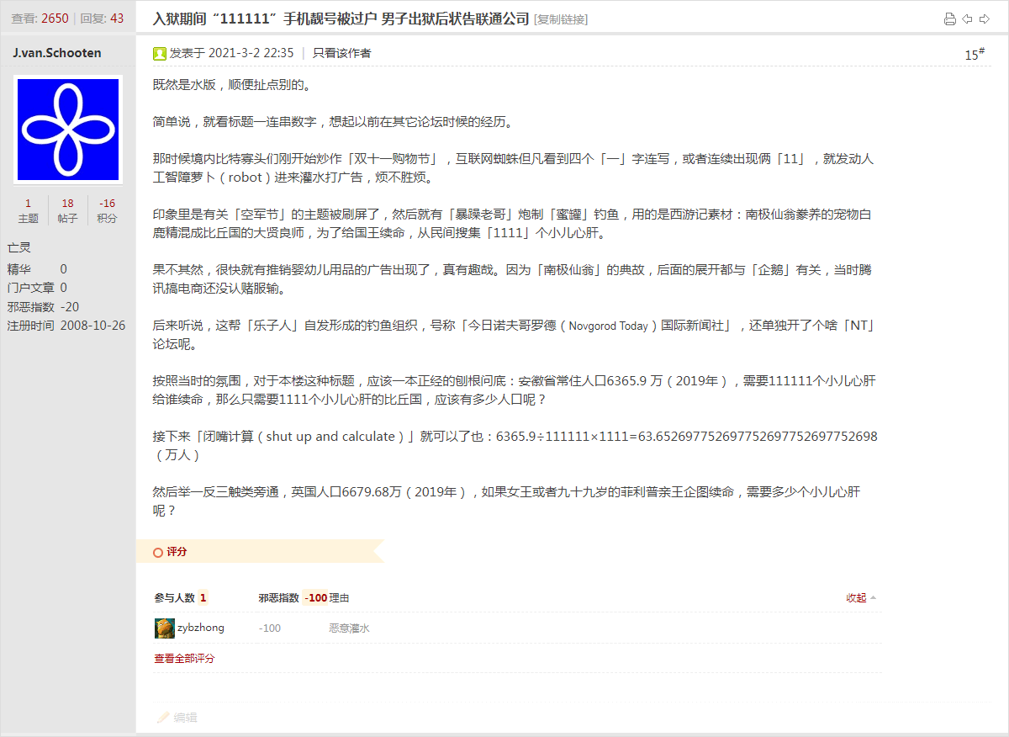
Task: Go to next thread via right arrow
Action: click(x=983, y=19)
